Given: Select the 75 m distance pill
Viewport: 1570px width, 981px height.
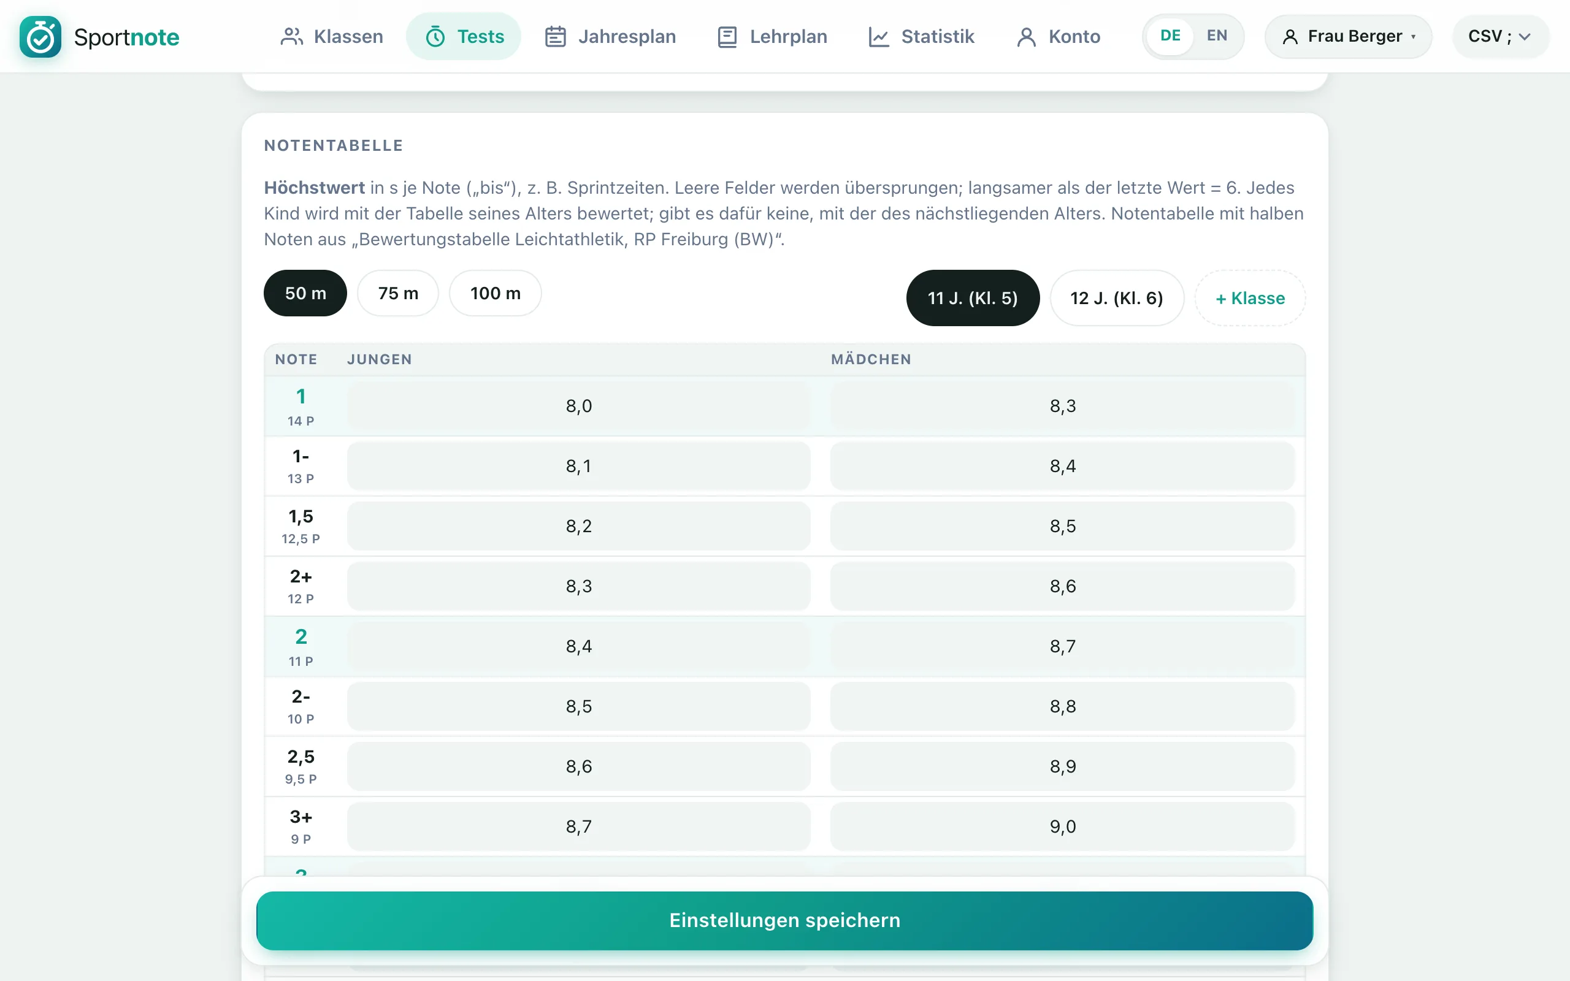Looking at the screenshot, I should [399, 293].
